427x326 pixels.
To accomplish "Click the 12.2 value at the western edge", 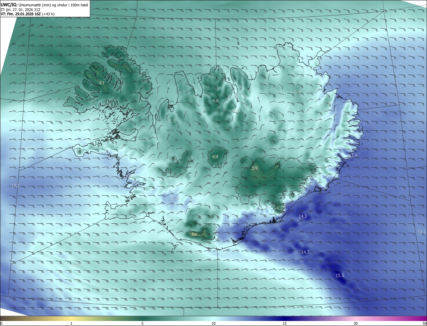I will pyautogui.click(x=16, y=185).
